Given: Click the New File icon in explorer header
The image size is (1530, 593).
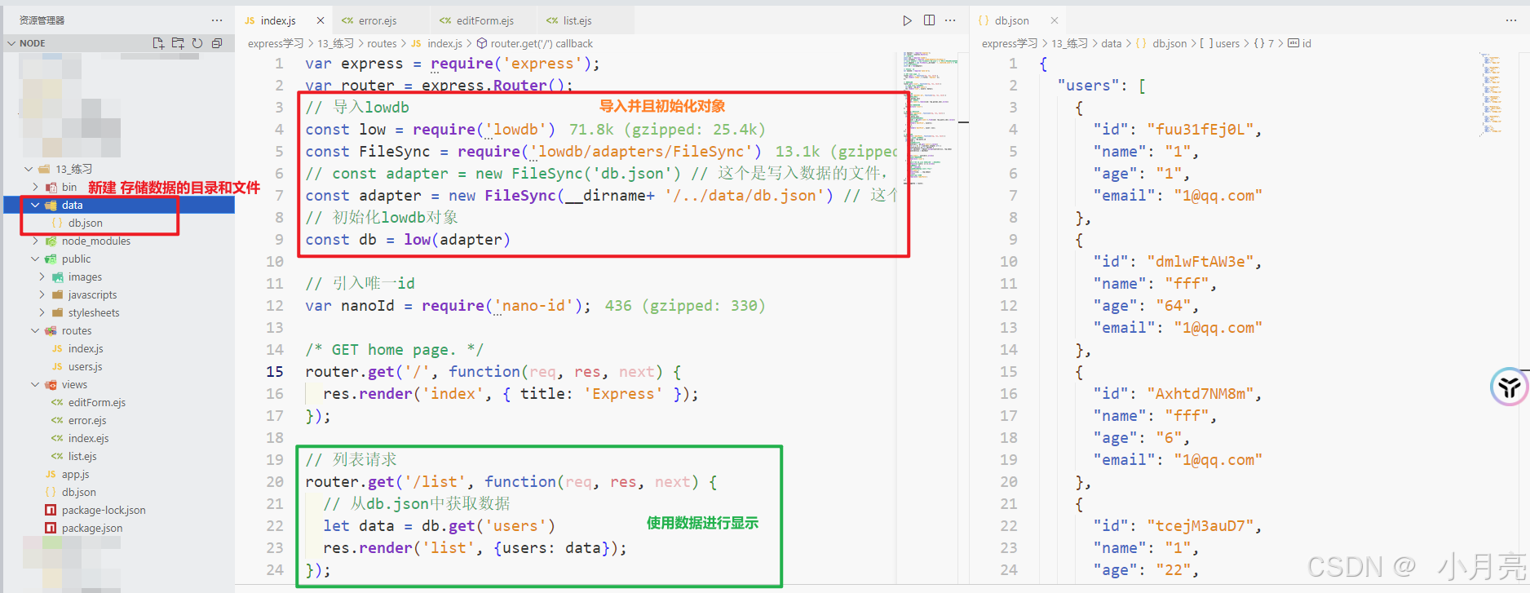Looking at the screenshot, I should pyautogui.click(x=158, y=43).
